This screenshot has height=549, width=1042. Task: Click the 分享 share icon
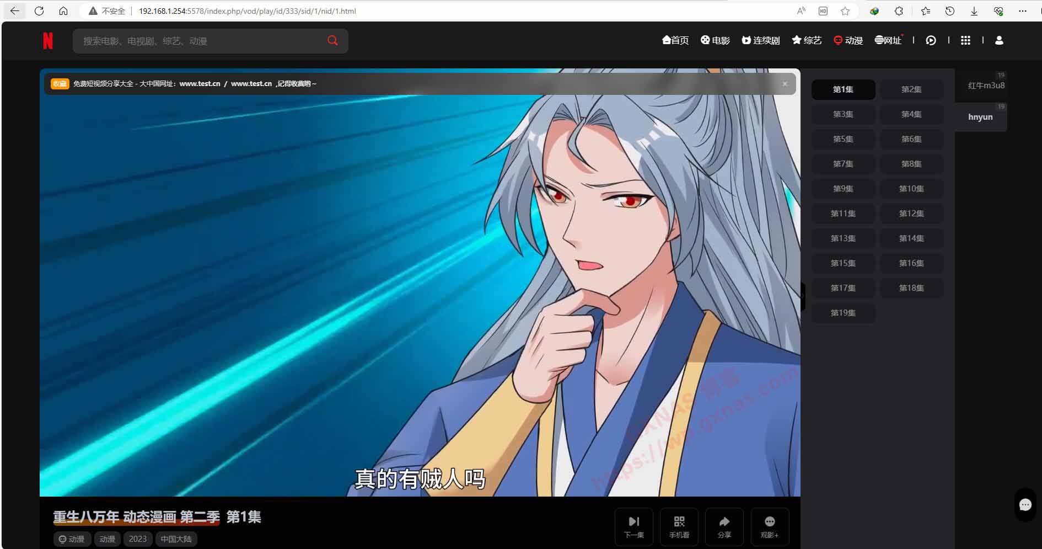(x=724, y=526)
